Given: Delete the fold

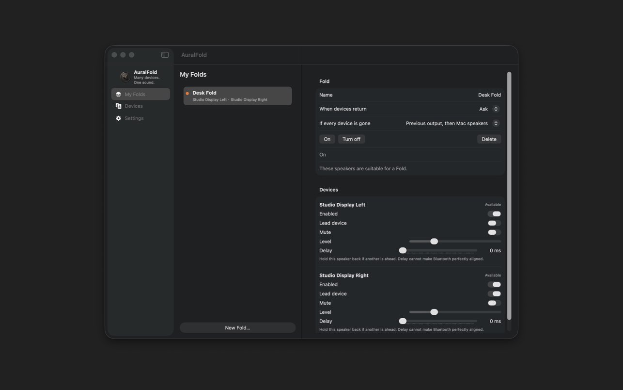Looking at the screenshot, I should coord(489,139).
